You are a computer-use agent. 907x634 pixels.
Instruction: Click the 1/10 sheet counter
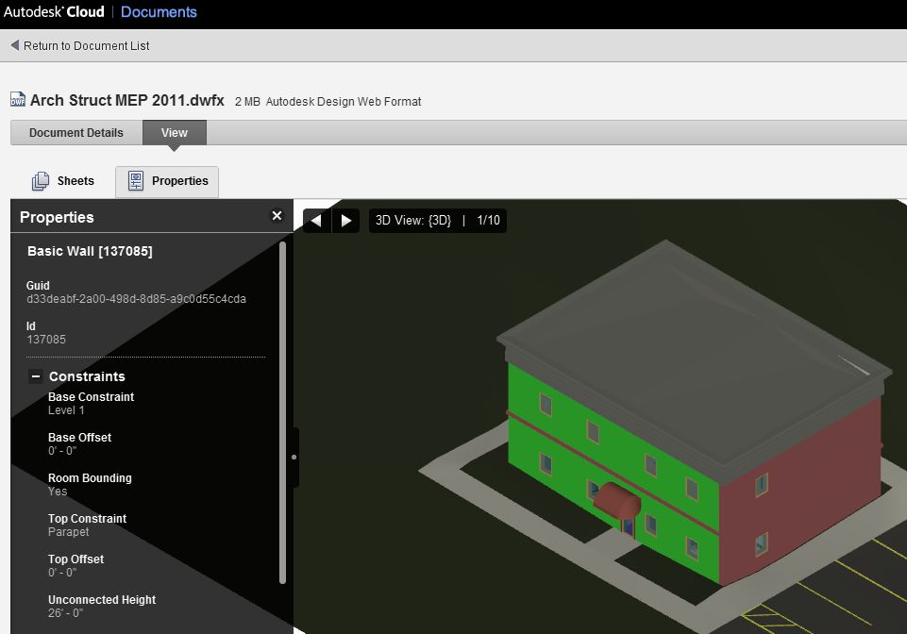click(488, 221)
